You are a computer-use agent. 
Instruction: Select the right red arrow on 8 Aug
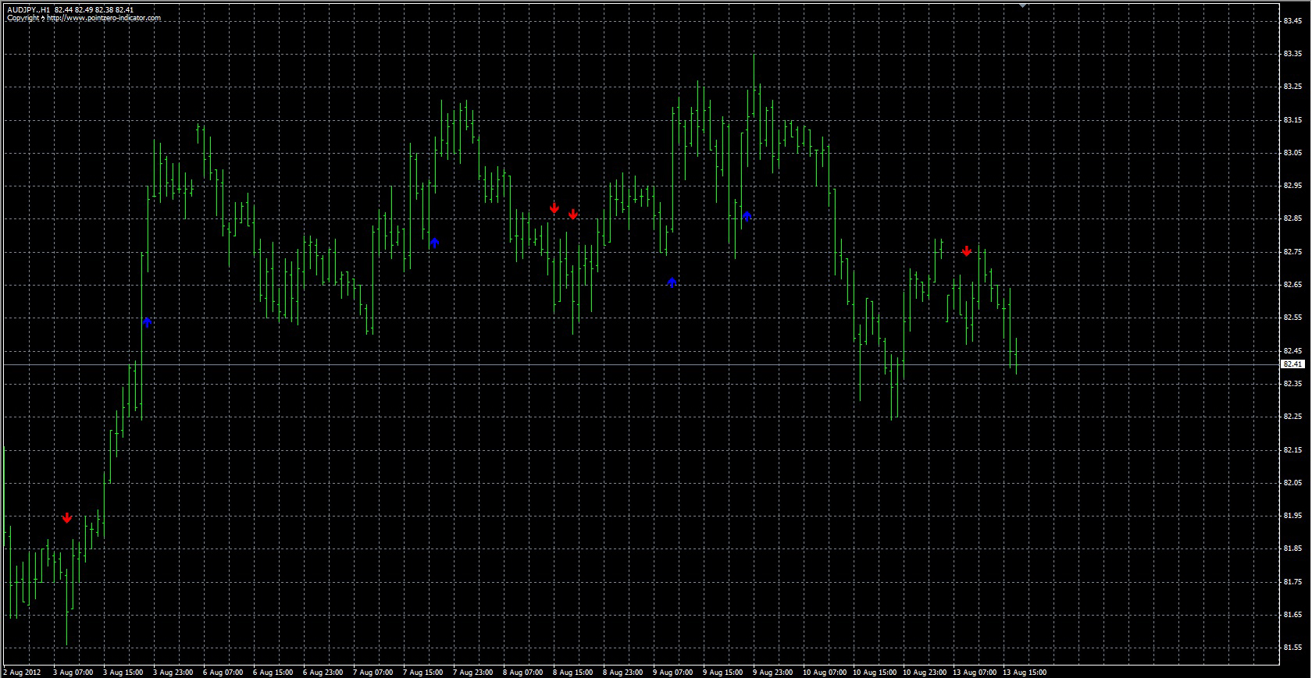pos(573,215)
